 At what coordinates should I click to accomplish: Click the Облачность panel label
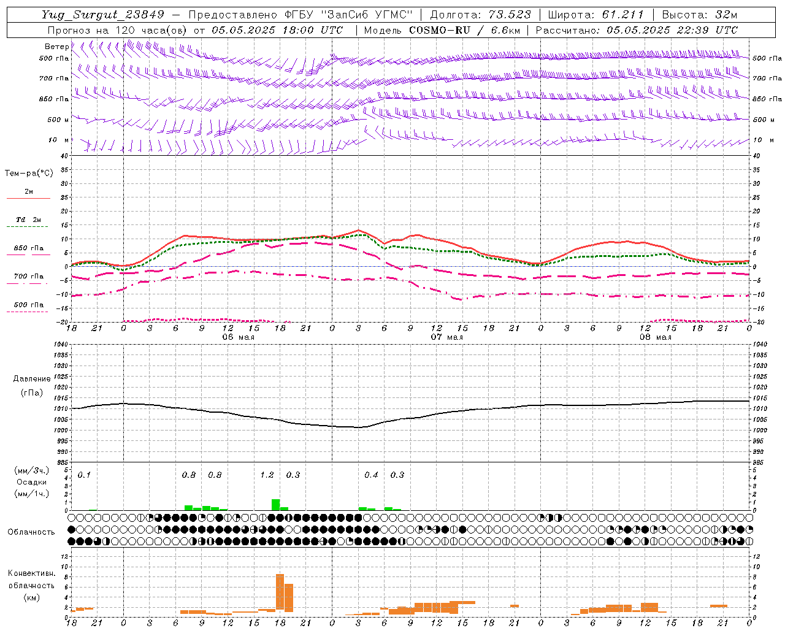click(31, 532)
